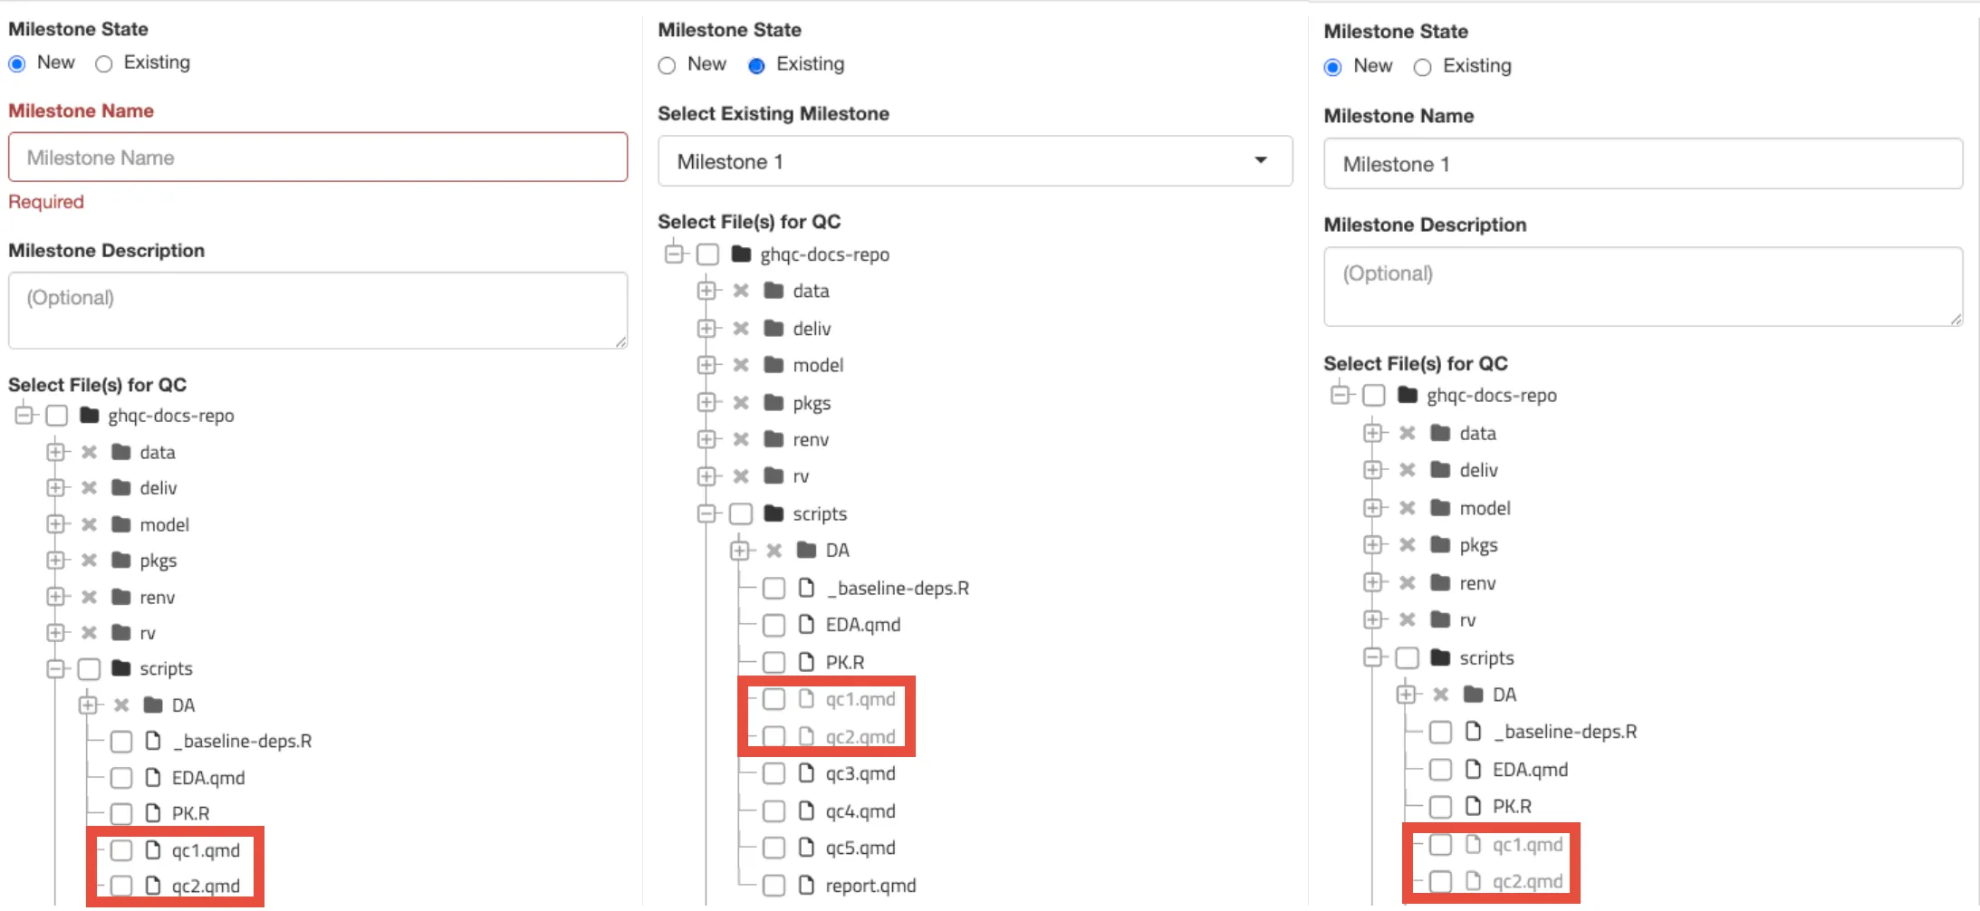Screen dimensions: 1980x911
Task: Click the DA folder icon in the left panel
Action: click(x=153, y=705)
